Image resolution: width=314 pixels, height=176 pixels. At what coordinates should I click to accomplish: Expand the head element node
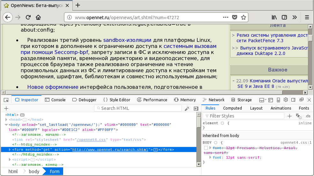[x=6, y=119]
